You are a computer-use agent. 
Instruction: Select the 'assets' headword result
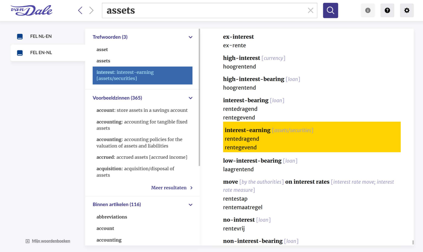click(103, 61)
